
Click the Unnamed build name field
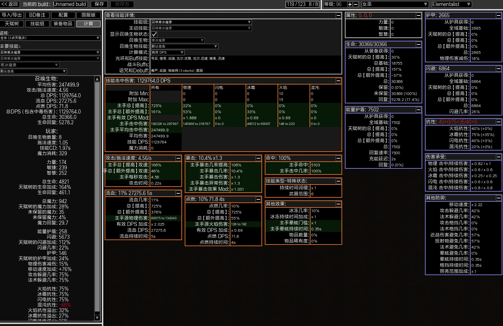click(70, 4)
